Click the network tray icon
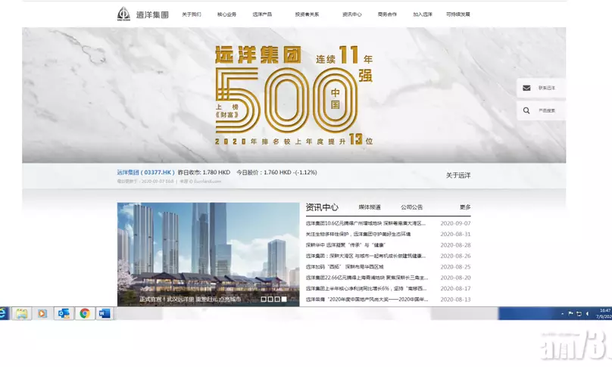This screenshot has height=367, width=612. 579,313
